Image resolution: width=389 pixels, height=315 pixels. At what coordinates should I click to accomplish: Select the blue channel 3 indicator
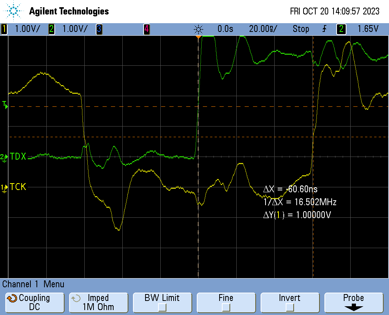[x=99, y=29]
